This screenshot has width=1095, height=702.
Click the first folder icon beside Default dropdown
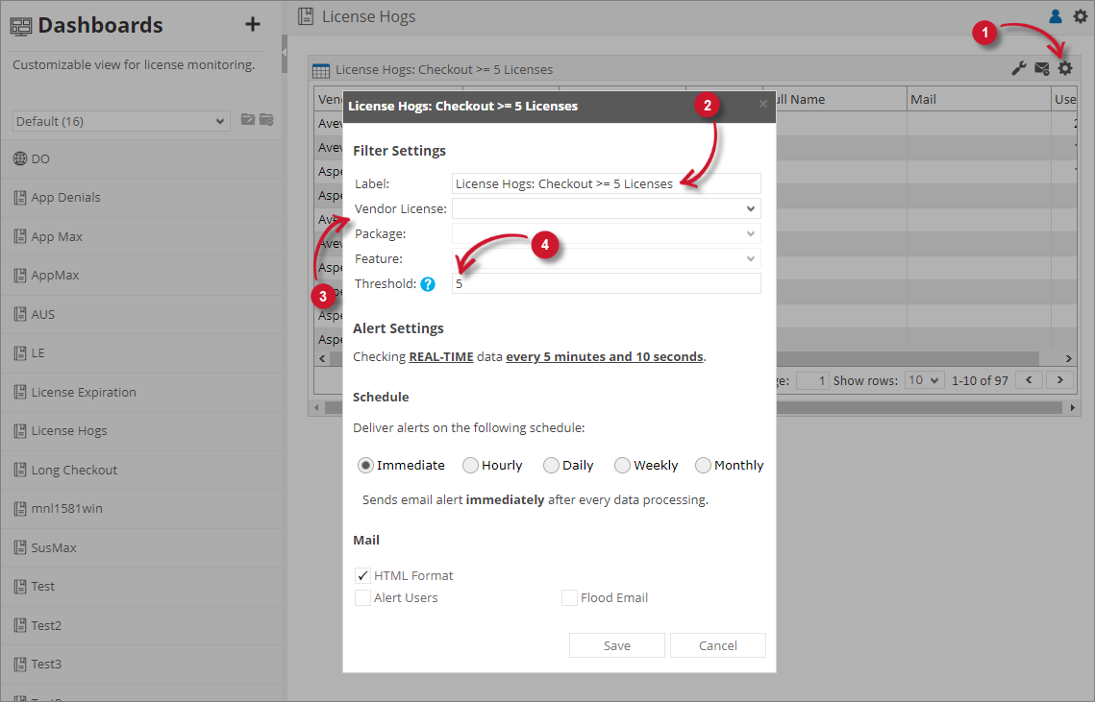click(x=248, y=119)
